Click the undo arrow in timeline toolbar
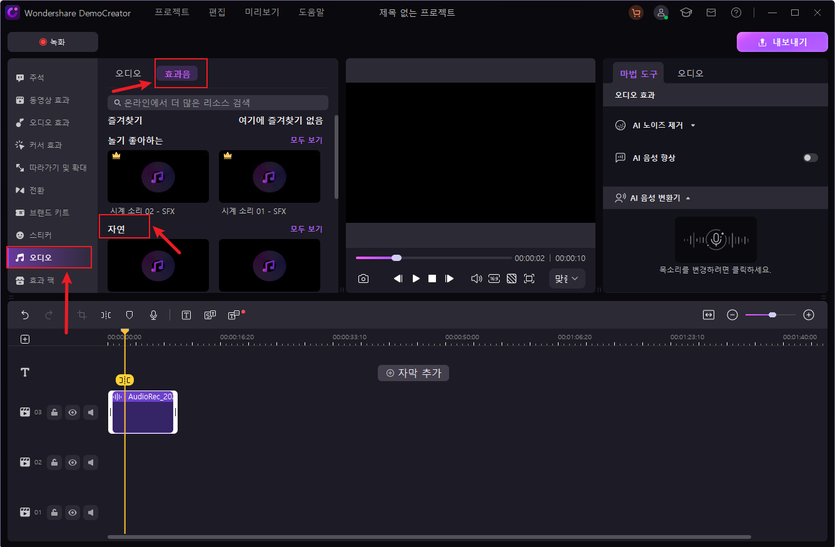The height and width of the screenshot is (547, 835). pos(25,315)
